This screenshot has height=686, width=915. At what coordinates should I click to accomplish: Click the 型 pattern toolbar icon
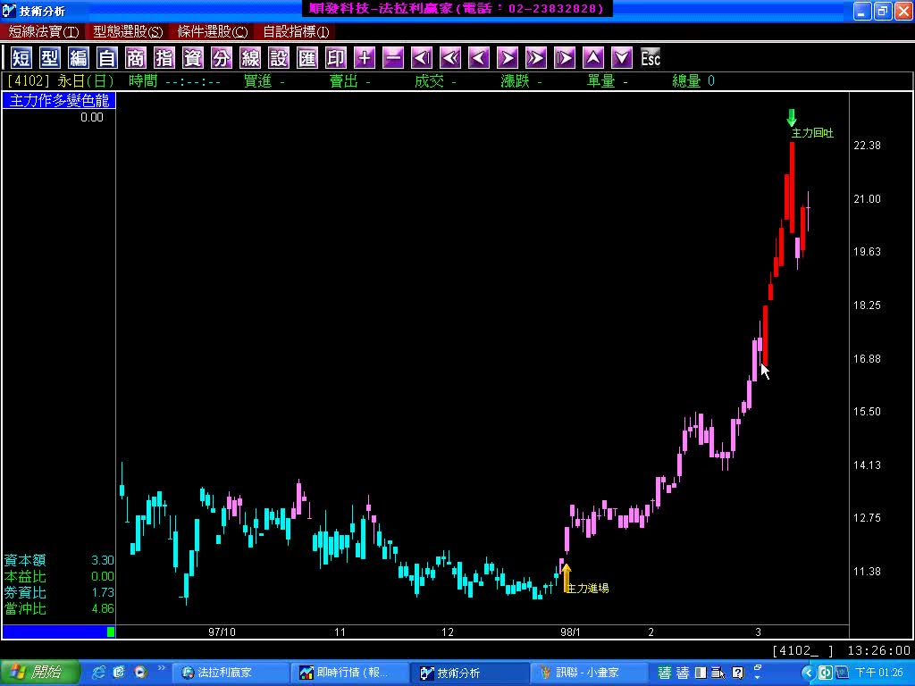50,58
